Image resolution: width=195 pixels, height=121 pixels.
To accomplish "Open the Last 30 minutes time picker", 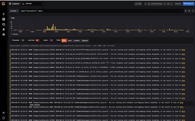I will click(x=155, y=4).
